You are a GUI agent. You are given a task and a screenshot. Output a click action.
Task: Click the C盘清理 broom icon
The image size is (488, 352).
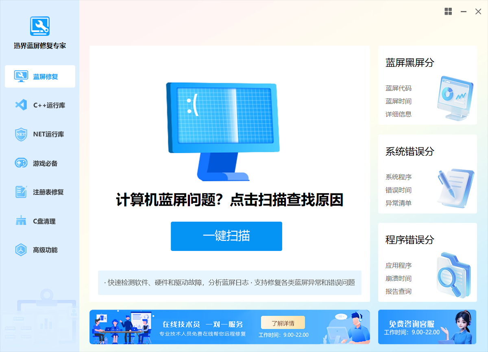click(21, 221)
